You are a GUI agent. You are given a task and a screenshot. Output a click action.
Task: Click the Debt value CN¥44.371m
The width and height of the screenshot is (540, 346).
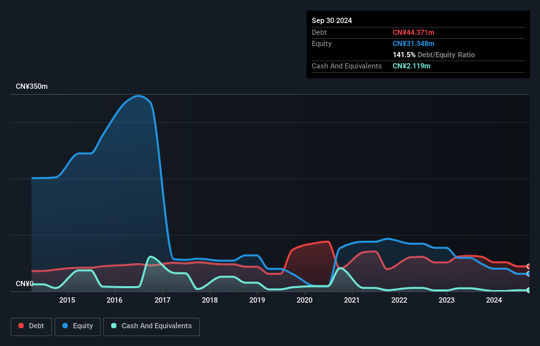[413, 32]
